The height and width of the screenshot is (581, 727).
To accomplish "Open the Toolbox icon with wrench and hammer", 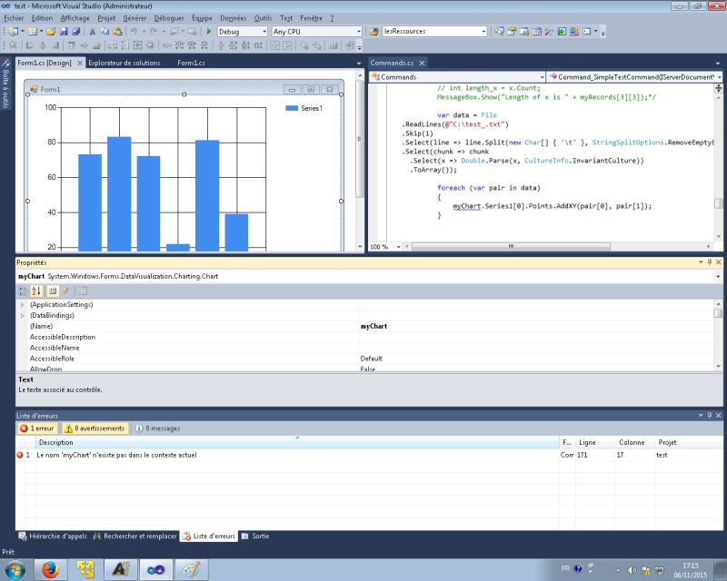I will pos(549,31).
